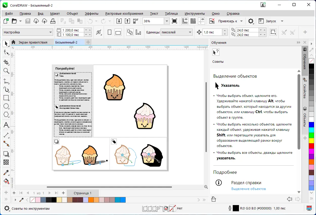
Task: Pick the red swatch in the color palette
Action: (311, 146)
